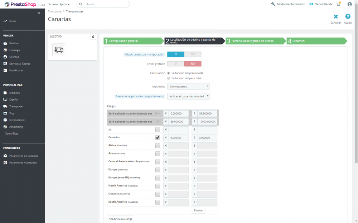Viewport: 358px width, 223px height.
Task: Open Módulos puzzle icon
Action: (x=5, y=93)
